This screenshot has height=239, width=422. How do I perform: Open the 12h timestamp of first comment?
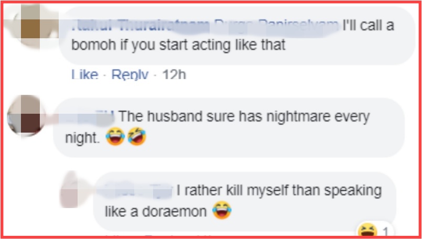[174, 74]
